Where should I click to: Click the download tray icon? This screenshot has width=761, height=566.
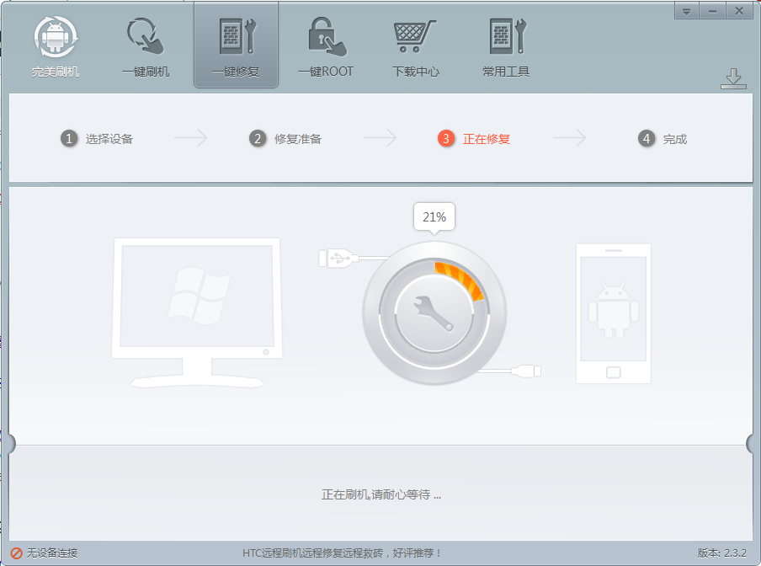(733, 78)
